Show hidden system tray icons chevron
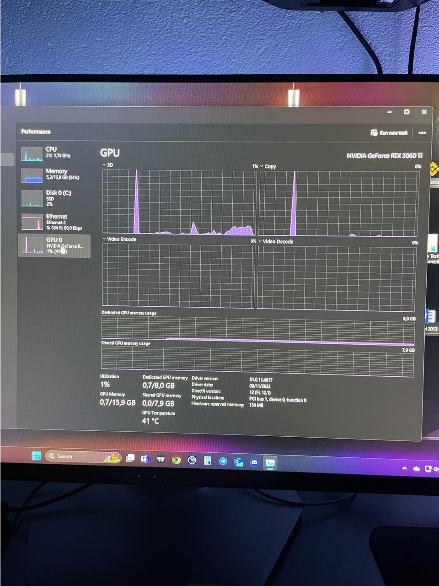Screen dimensions: 439x586 (404, 468)
